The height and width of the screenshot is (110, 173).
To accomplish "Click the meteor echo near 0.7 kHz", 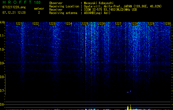I will 129,92.
